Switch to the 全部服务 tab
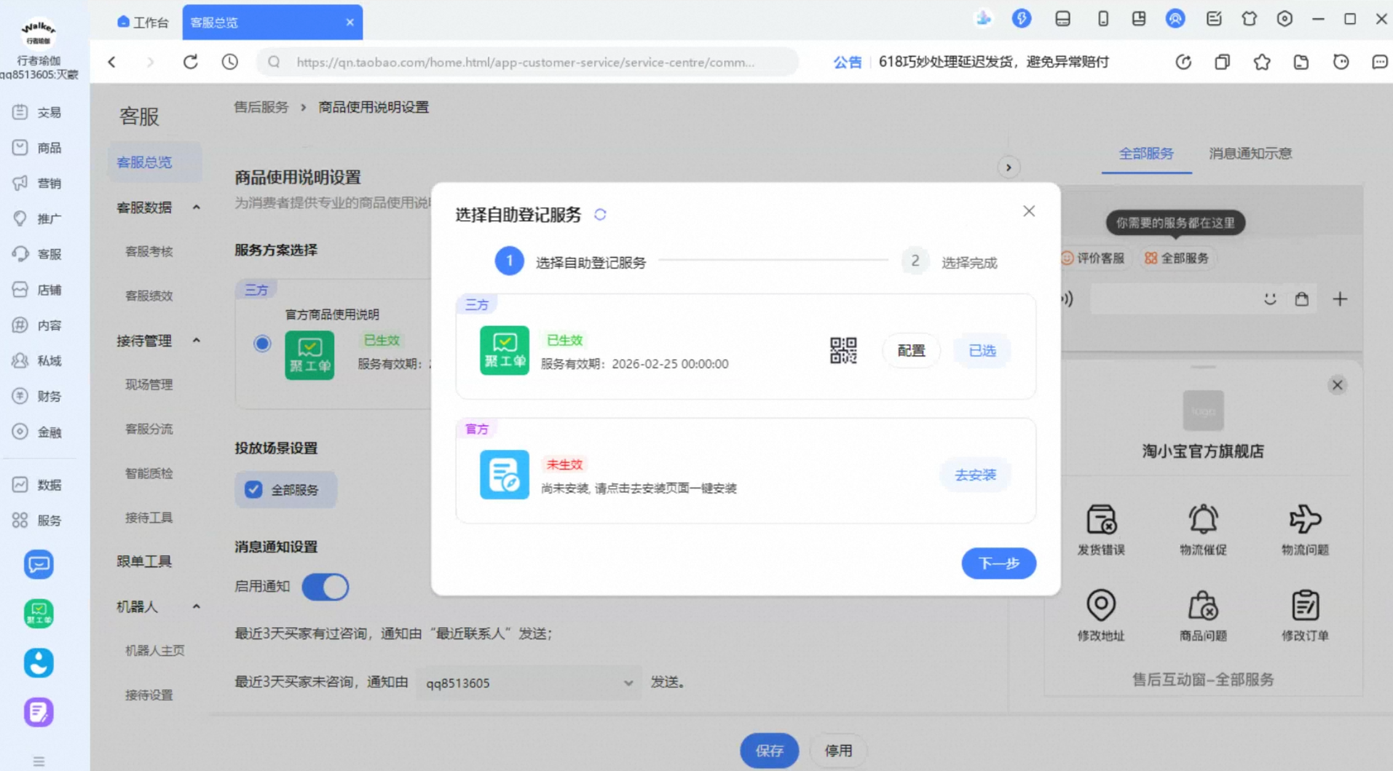Screen dimensions: 1393x771 click(1146, 154)
